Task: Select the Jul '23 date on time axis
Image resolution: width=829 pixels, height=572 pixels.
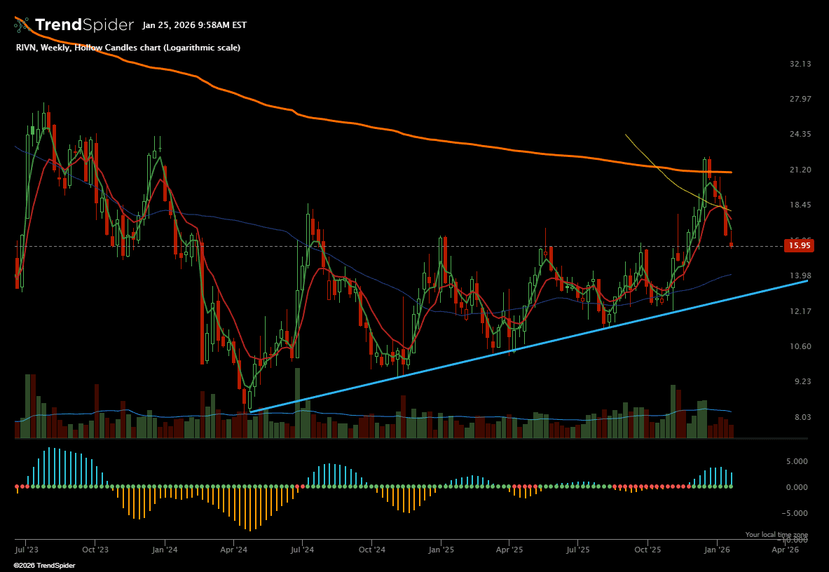Action: (x=25, y=550)
